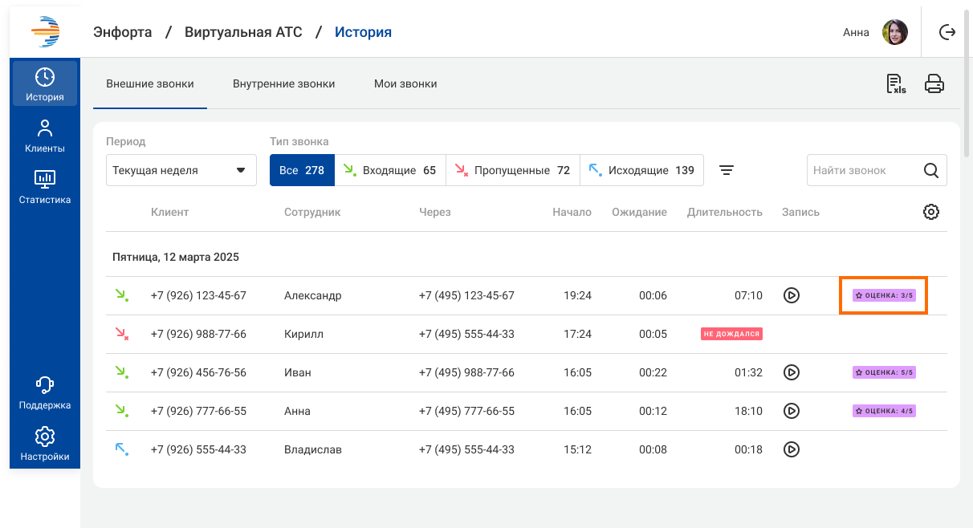Export call history to XLS

click(895, 83)
